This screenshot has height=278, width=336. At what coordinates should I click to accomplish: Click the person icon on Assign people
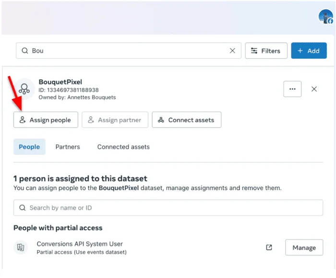[23, 120]
